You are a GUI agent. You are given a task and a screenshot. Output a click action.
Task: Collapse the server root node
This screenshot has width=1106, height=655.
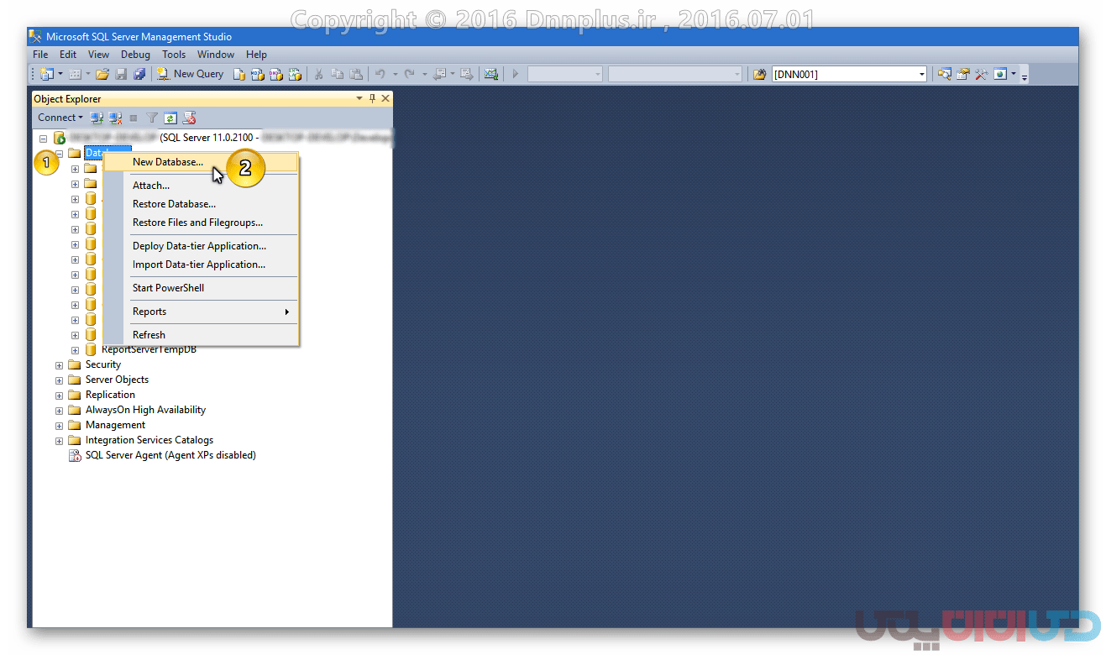click(x=43, y=138)
